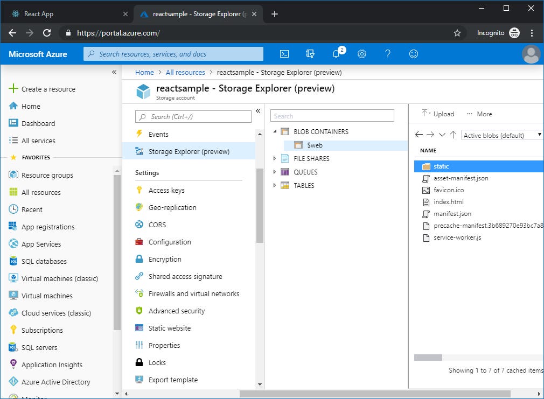This screenshot has height=399, width=544.
Task: Focus the Azure global search box
Action: (x=173, y=54)
